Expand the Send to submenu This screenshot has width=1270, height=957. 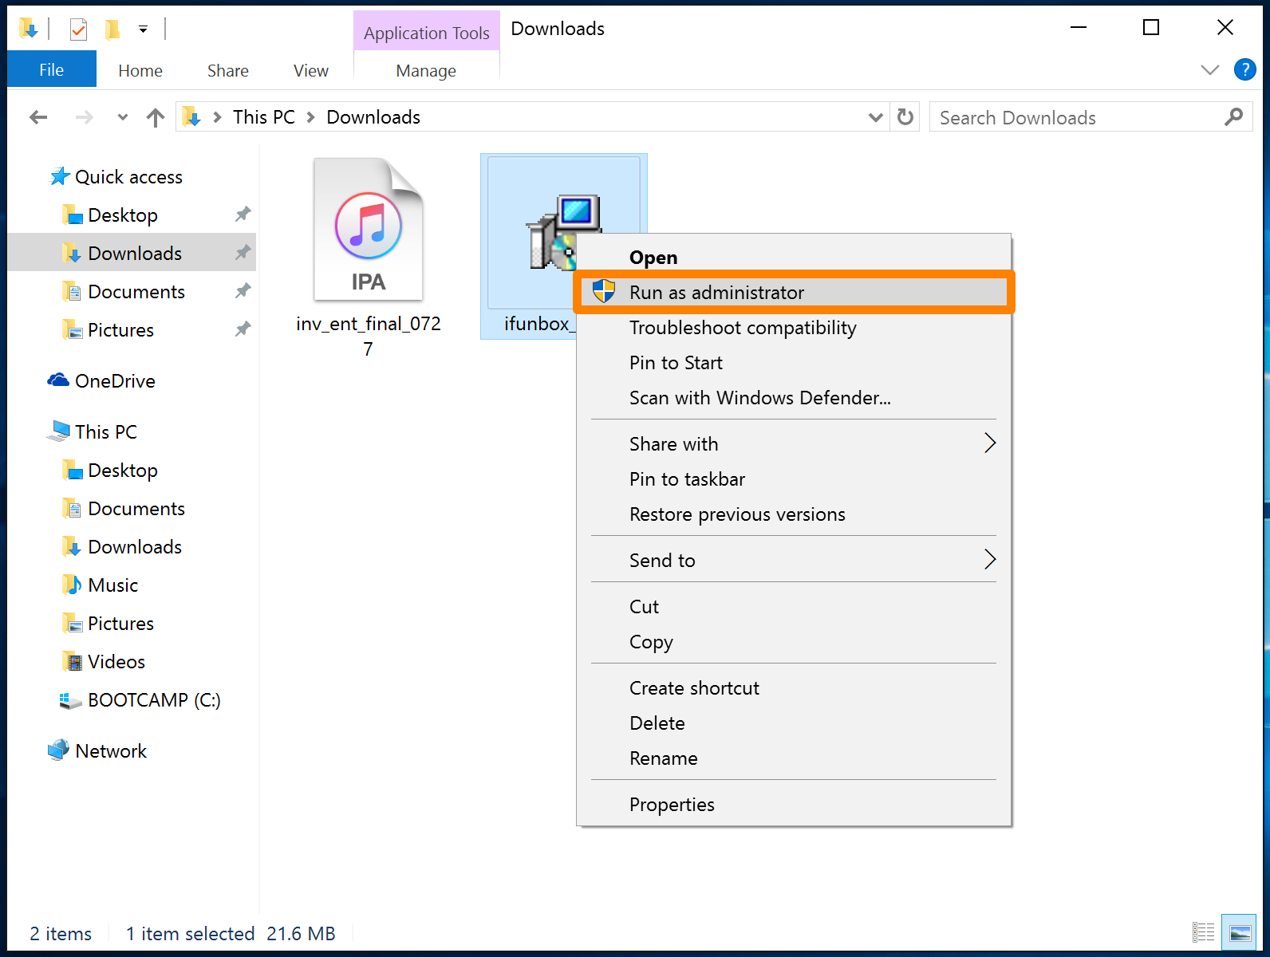pyautogui.click(x=794, y=561)
